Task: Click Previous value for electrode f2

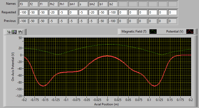Action: coord(33,21)
